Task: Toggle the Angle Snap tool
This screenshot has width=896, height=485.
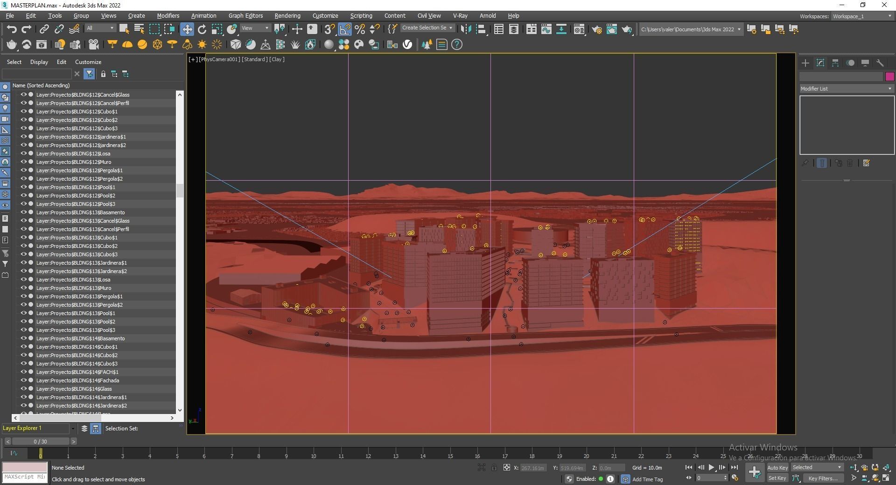Action: [x=345, y=29]
